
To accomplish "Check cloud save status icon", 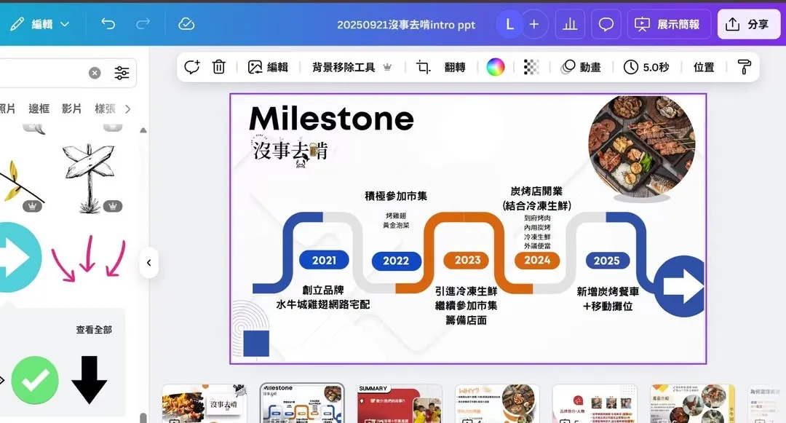I will pos(186,24).
